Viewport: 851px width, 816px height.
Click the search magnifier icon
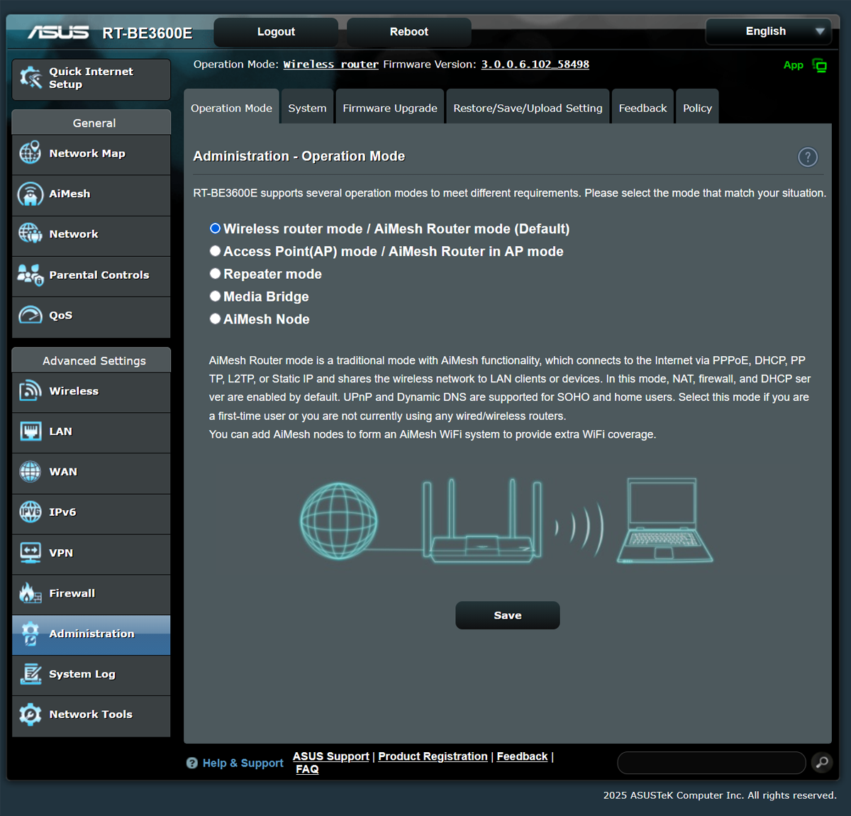822,763
